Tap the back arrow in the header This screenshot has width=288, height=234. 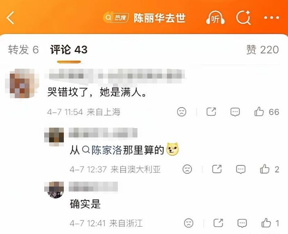(x=11, y=18)
